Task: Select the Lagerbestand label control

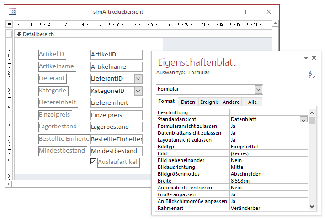Action: (x=59, y=127)
